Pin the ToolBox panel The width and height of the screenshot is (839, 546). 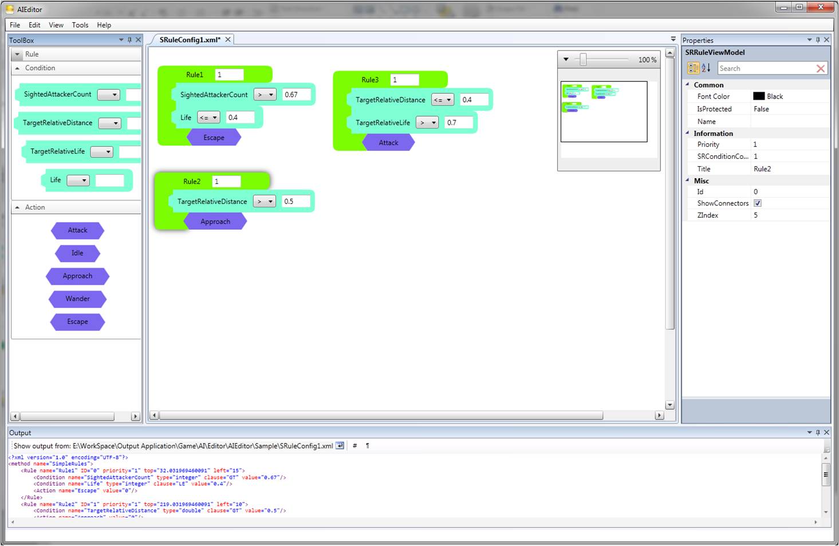(129, 40)
